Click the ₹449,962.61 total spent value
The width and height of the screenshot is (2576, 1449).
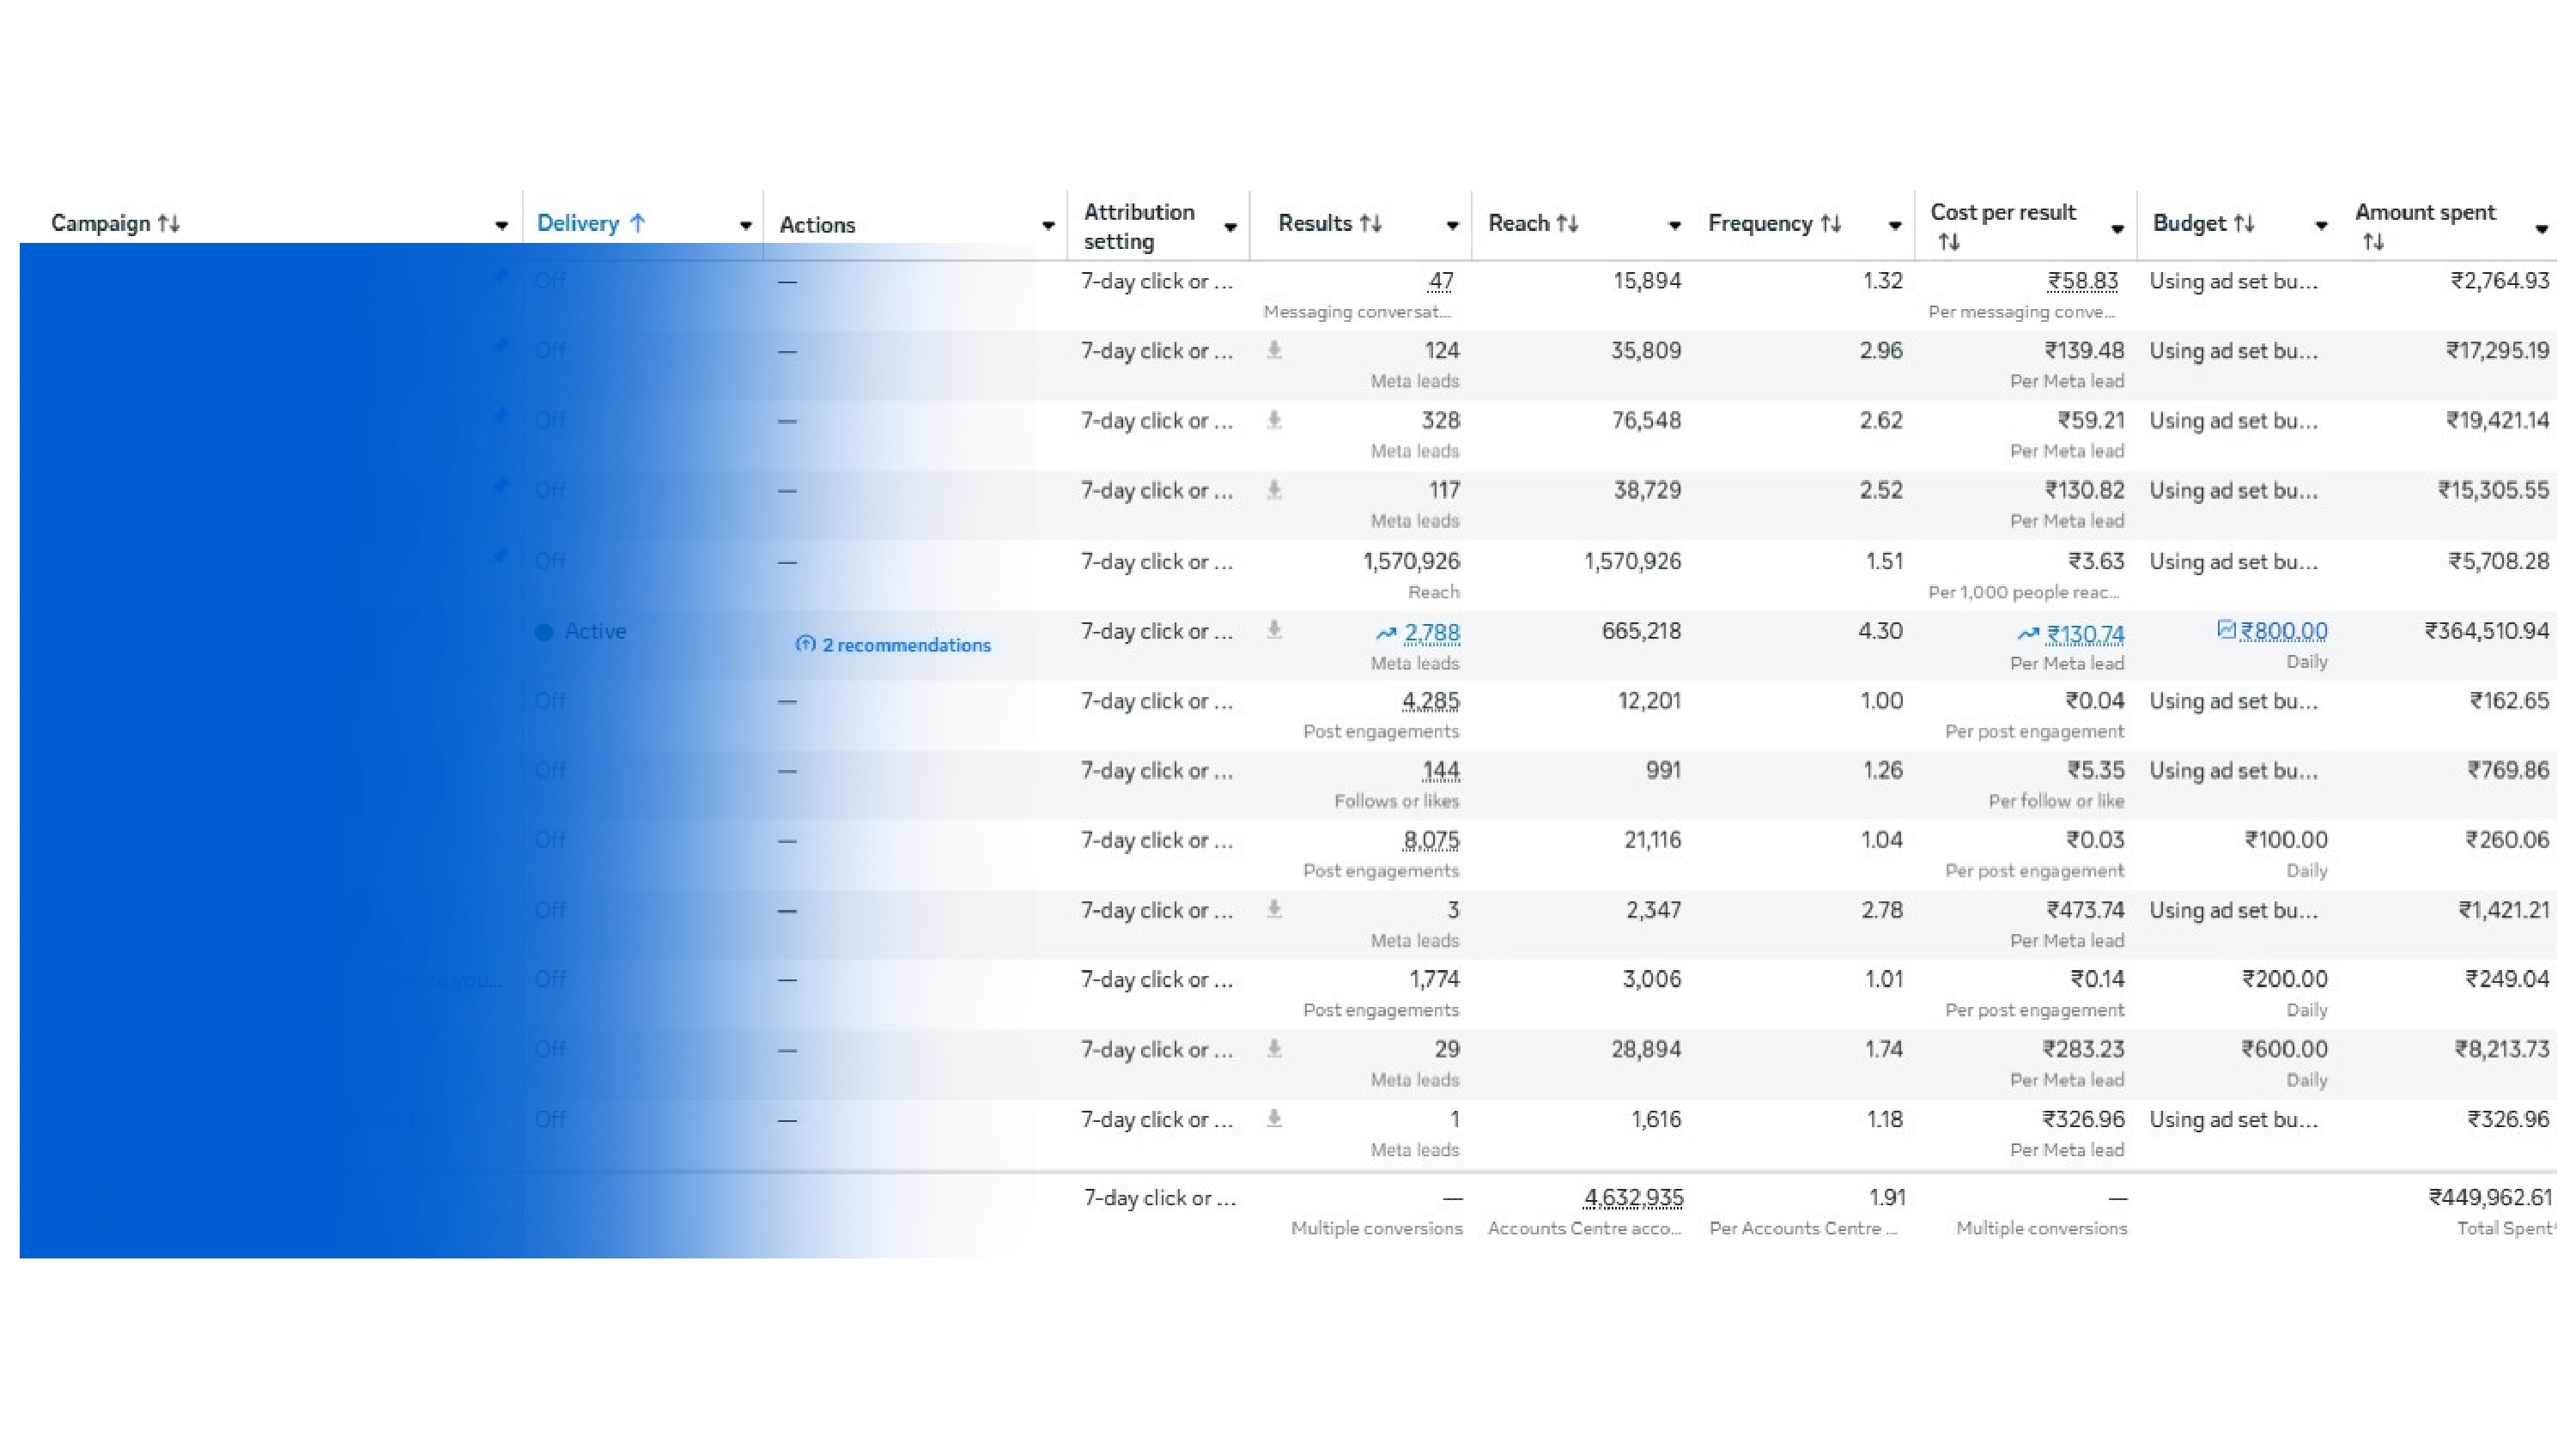coord(2490,1197)
